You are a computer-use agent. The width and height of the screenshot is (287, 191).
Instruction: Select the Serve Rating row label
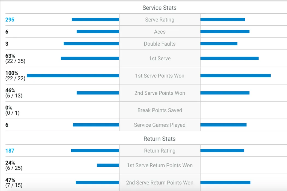click(160, 20)
